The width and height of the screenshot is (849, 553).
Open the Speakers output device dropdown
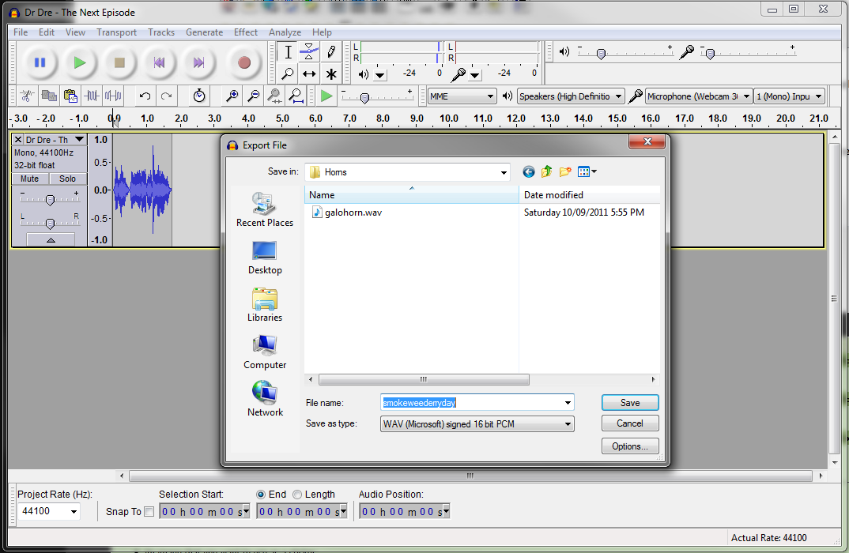click(x=571, y=96)
